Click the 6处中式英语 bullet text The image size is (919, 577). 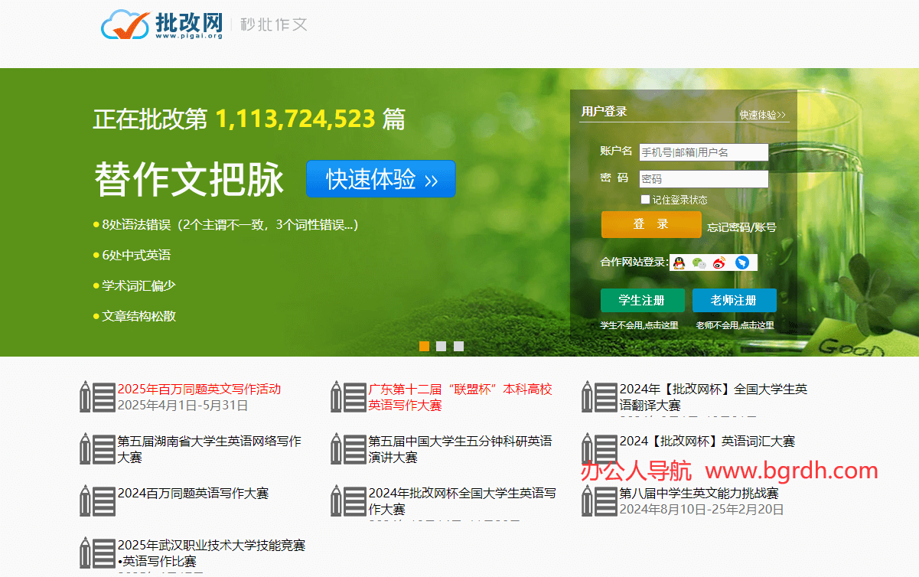pos(136,256)
